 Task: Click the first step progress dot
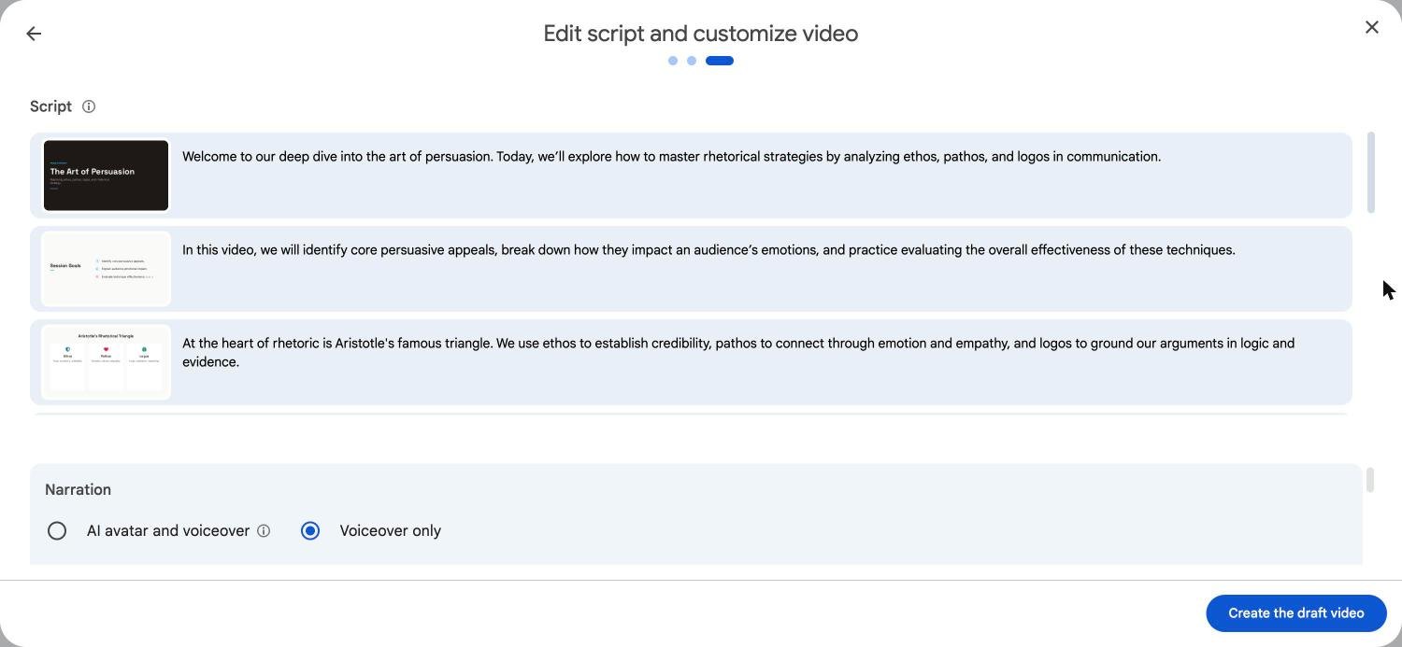pos(673,61)
